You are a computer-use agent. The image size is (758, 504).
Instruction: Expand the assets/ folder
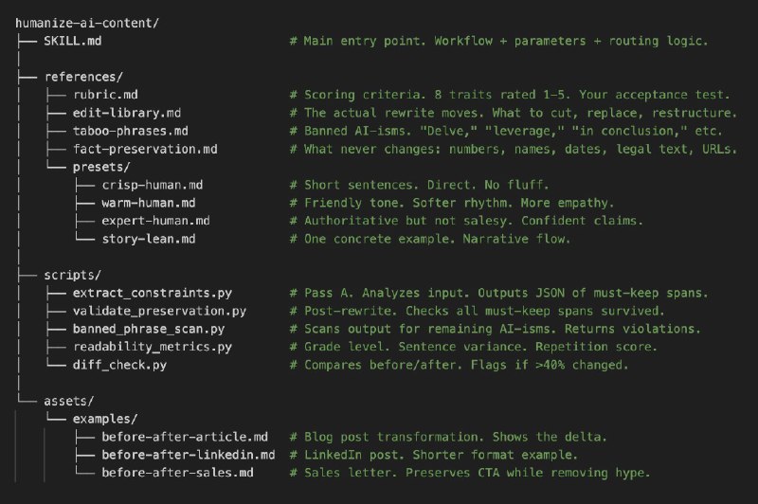[68, 401]
